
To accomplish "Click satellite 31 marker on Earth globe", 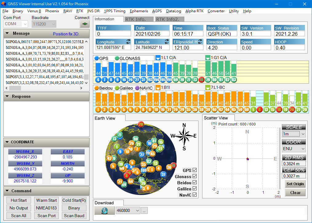I will tap(163, 174).
